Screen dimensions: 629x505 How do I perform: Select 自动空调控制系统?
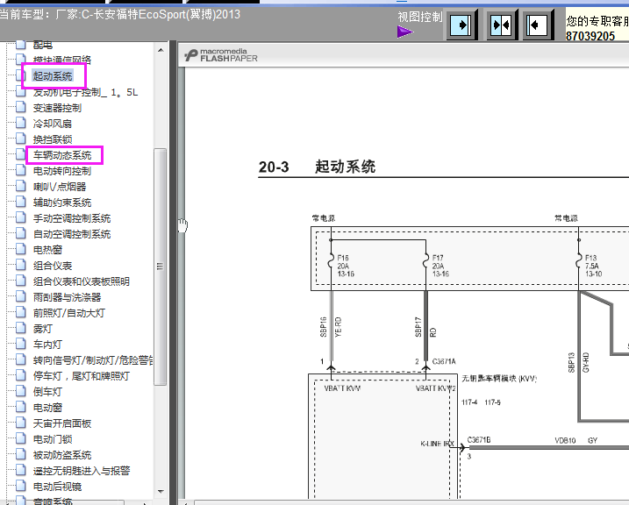point(72,234)
